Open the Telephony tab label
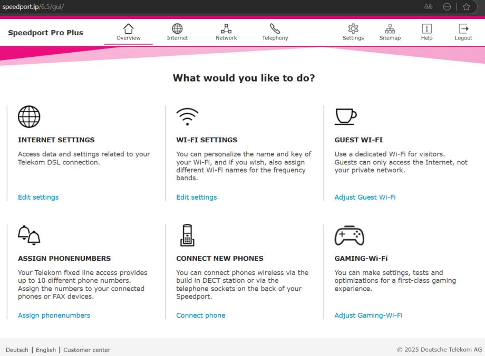 point(275,38)
